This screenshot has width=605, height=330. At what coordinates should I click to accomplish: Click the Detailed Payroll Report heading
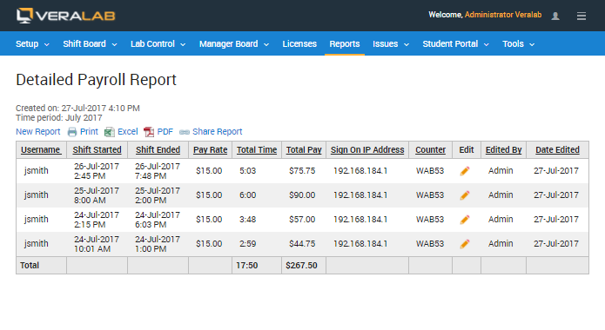click(x=96, y=80)
